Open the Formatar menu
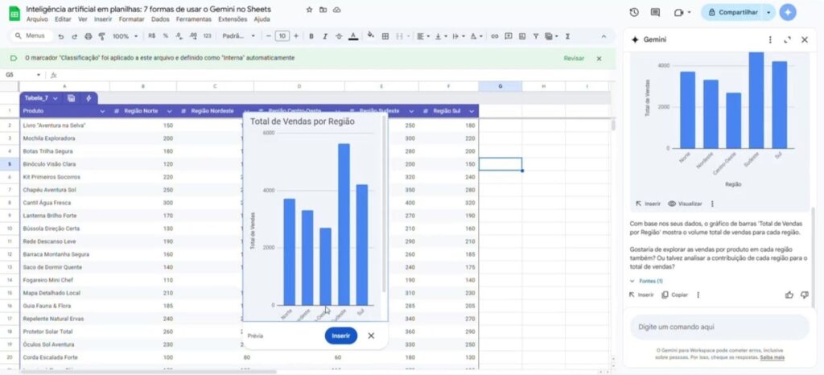The image size is (824, 375). point(131,19)
